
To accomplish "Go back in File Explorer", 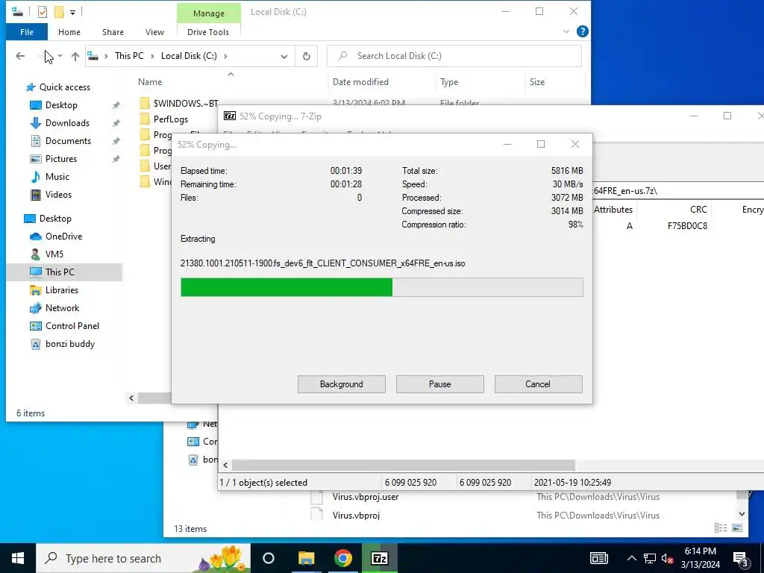I will tap(20, 56).
